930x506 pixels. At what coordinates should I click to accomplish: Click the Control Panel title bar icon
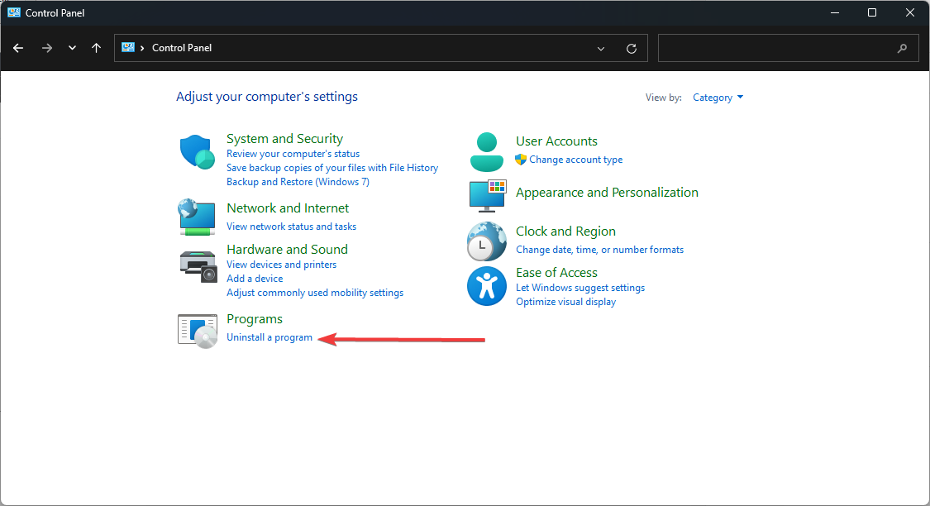coord(14,12)
